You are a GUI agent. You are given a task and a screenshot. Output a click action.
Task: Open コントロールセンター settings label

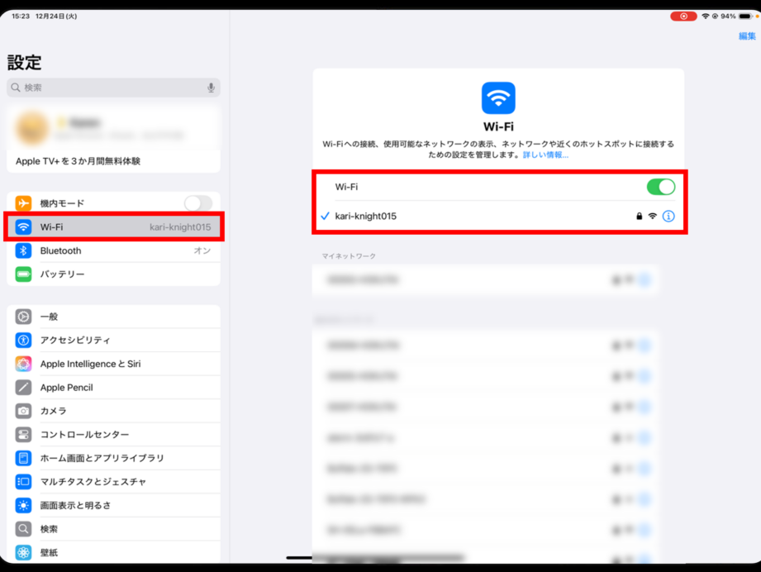click(x=84, y=435)
